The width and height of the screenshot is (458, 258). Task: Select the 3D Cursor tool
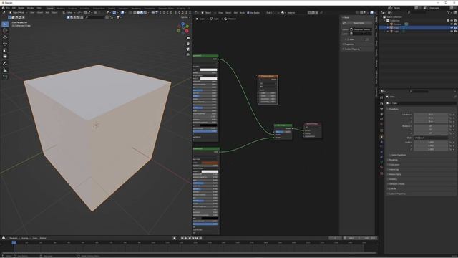click(x=5, y=30)
